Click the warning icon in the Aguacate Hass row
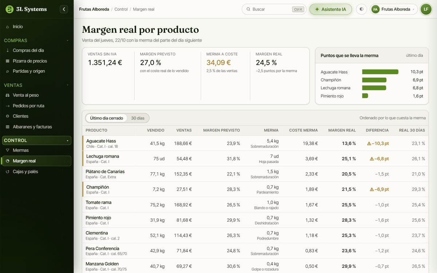Viewport: 437px width, 273px height. tap(369, 143)
